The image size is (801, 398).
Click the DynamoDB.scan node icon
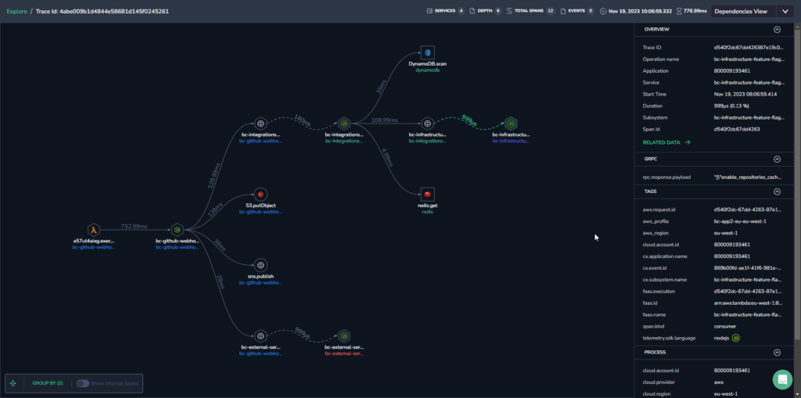click(x=428, y=52)
